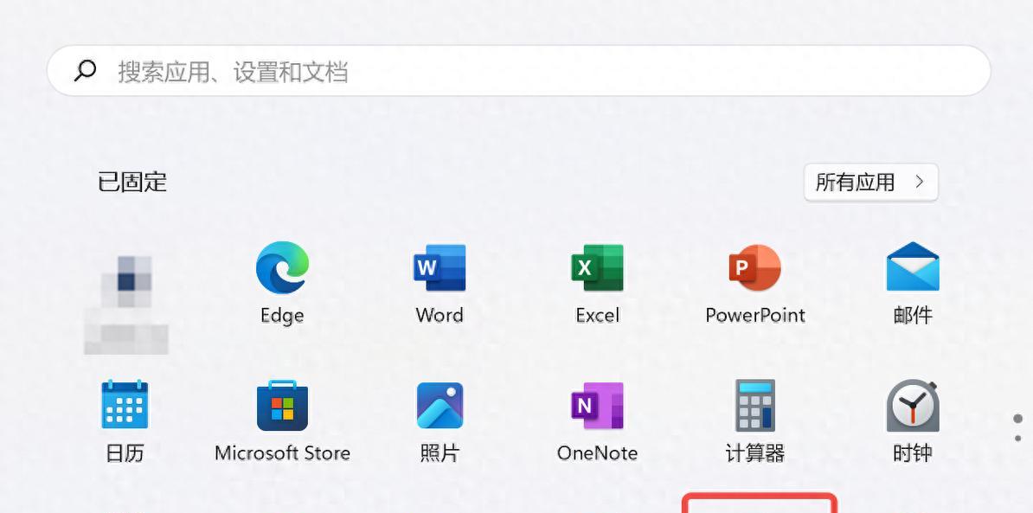Screen dimensions: 1033x513
Task: Click the 所有应用 button
Action: [871, 183]
